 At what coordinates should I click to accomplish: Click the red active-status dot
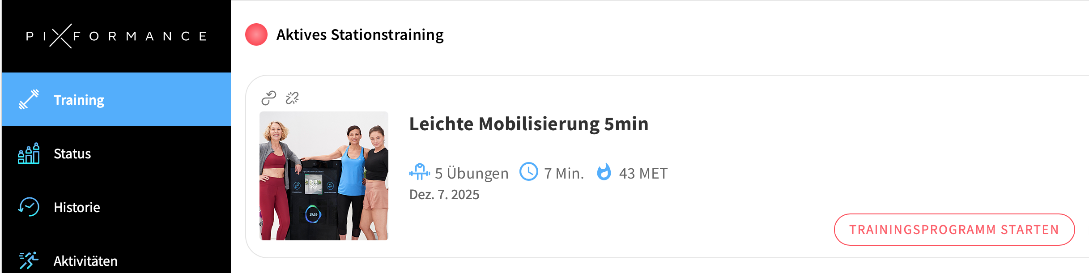(x=256, y=34)
